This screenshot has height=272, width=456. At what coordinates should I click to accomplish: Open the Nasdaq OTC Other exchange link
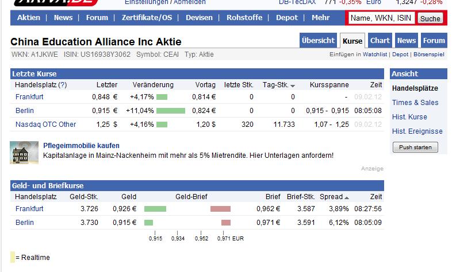[x=45, y=125]
